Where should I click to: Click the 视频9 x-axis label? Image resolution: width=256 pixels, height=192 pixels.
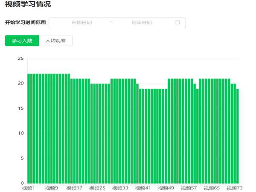tap(52, 188)
